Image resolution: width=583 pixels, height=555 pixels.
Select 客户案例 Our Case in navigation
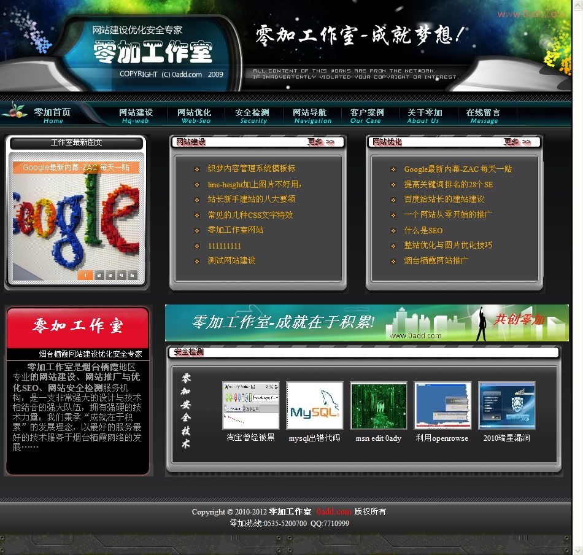coord(366,115)
